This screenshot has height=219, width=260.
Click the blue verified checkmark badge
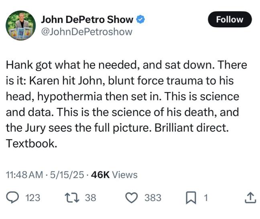point(140,19)
